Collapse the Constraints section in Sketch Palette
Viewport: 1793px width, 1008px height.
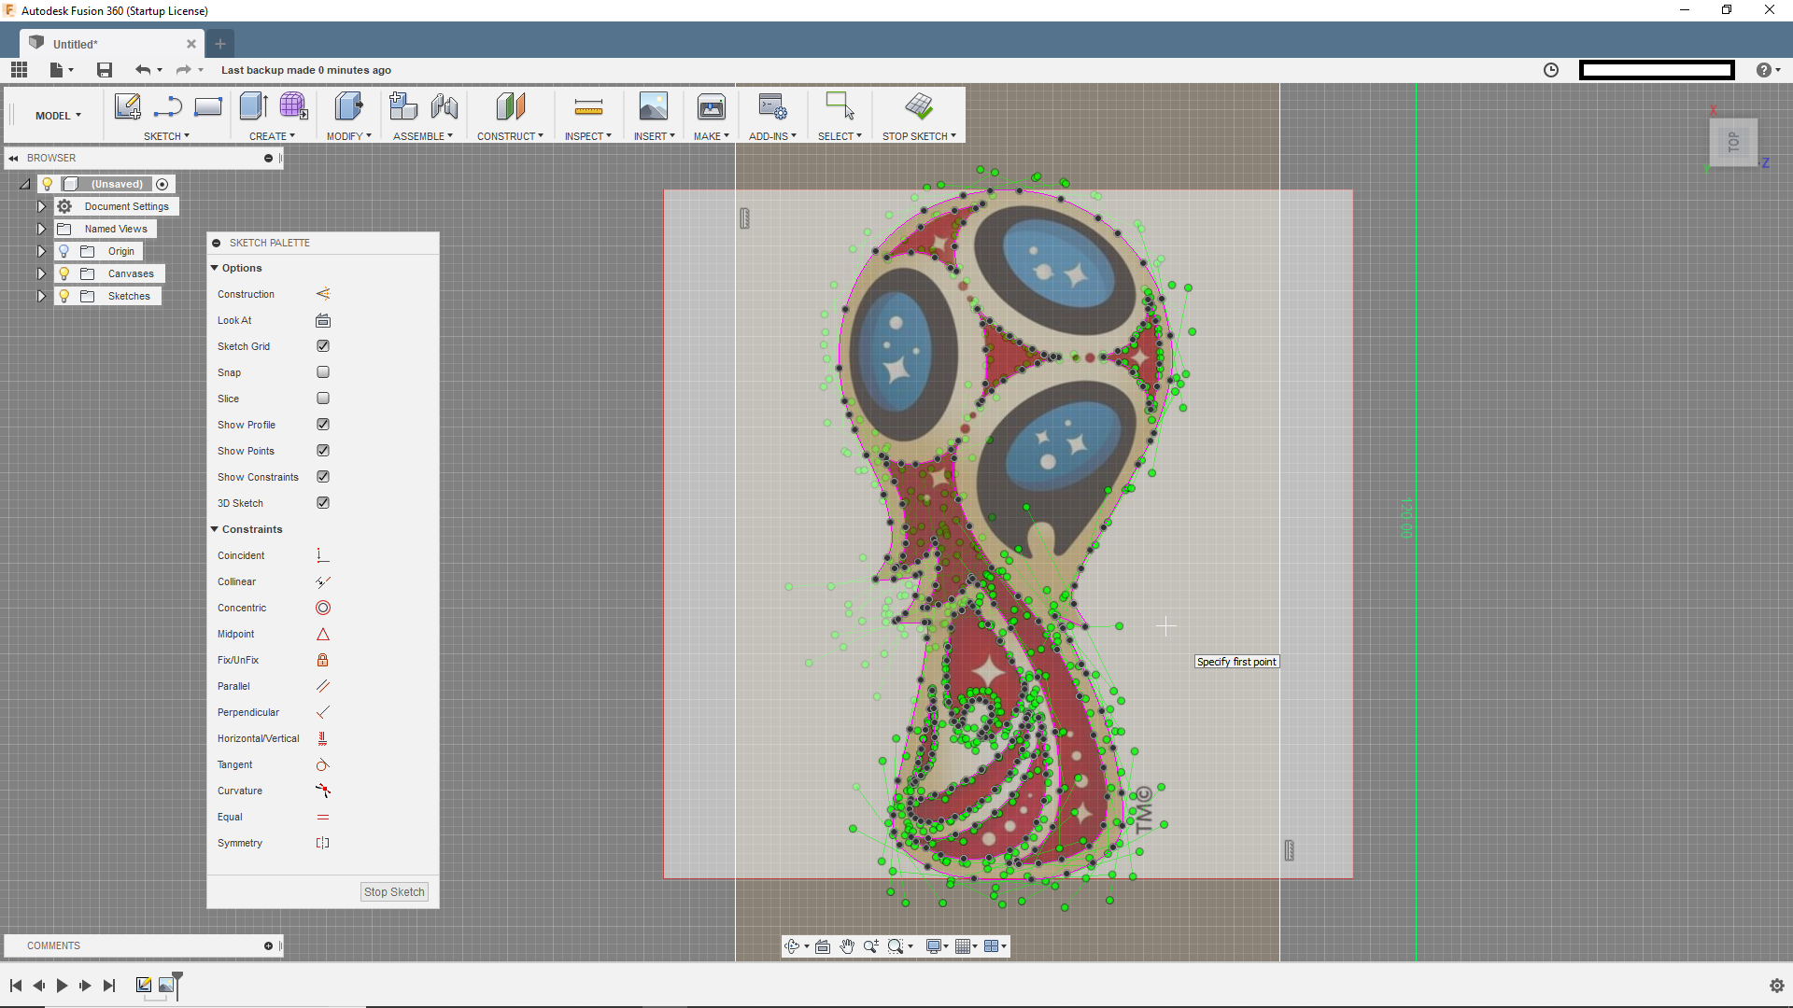tap(215, 529)
